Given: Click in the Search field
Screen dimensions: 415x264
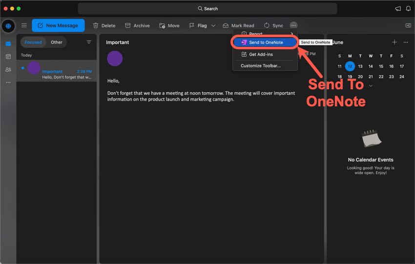Looking at the screenshot, I should pos(207,8).
